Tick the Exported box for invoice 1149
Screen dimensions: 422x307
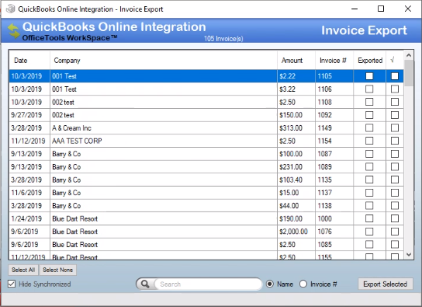click(369, 127)
